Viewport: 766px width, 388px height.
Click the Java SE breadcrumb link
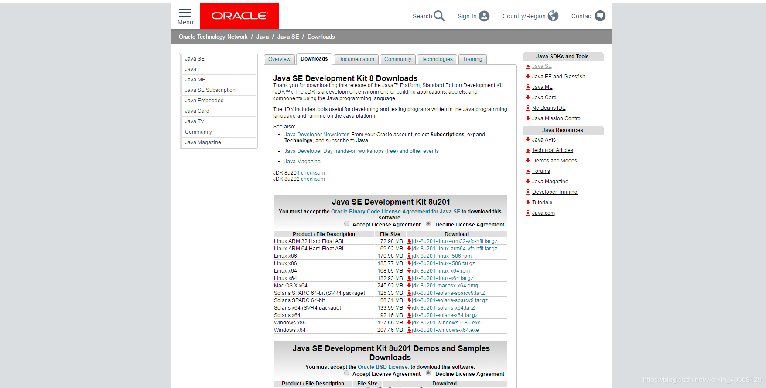click(288, 37)
